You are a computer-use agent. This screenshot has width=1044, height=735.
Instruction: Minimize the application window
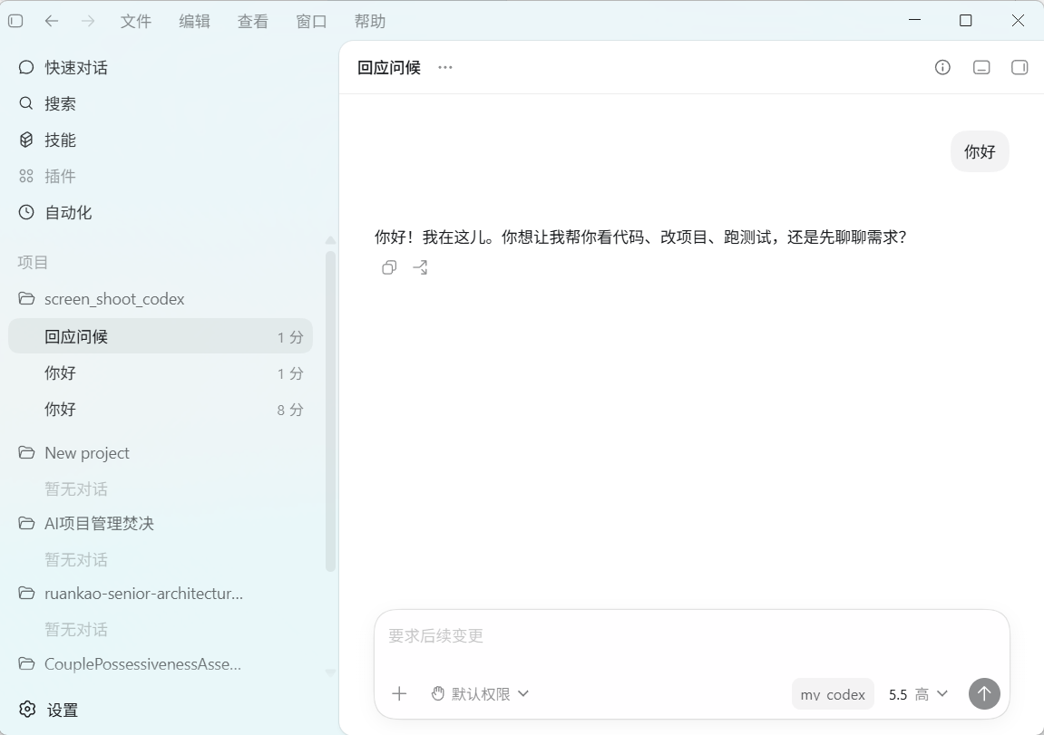pyautogui.click(x=915, y=21)
